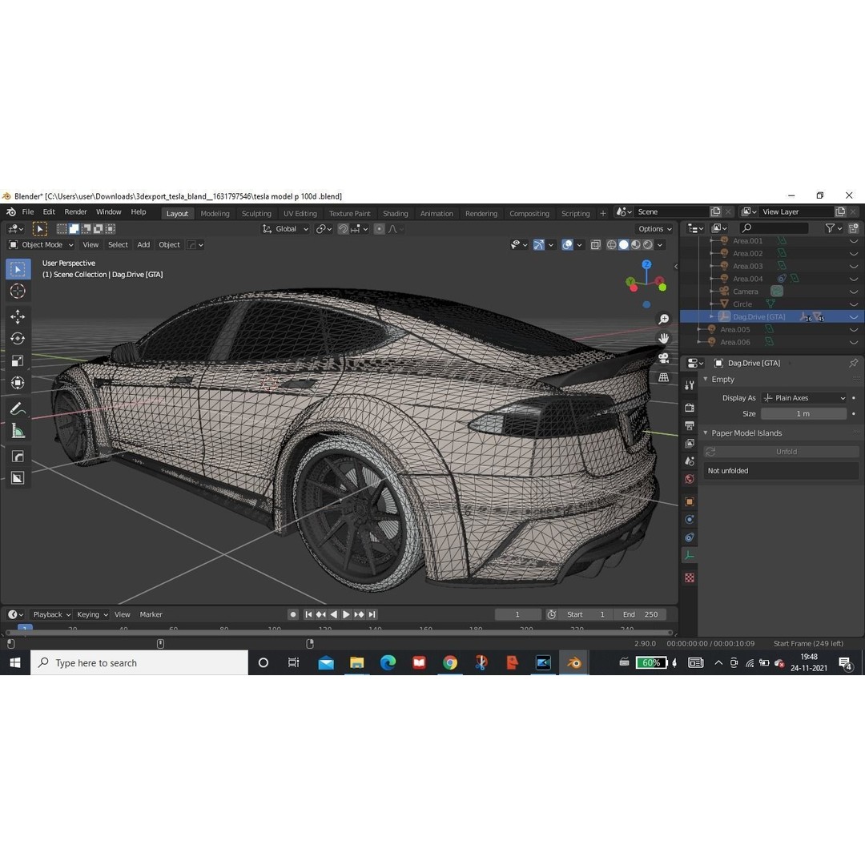Select the Select Box tool
The width and height of the screenshot is (865, 865).
(18, 269)
